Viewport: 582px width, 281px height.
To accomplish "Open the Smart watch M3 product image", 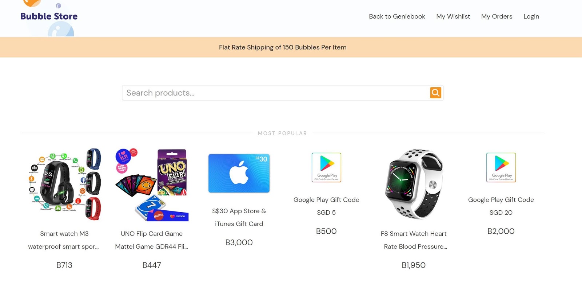I will [64, 185].
